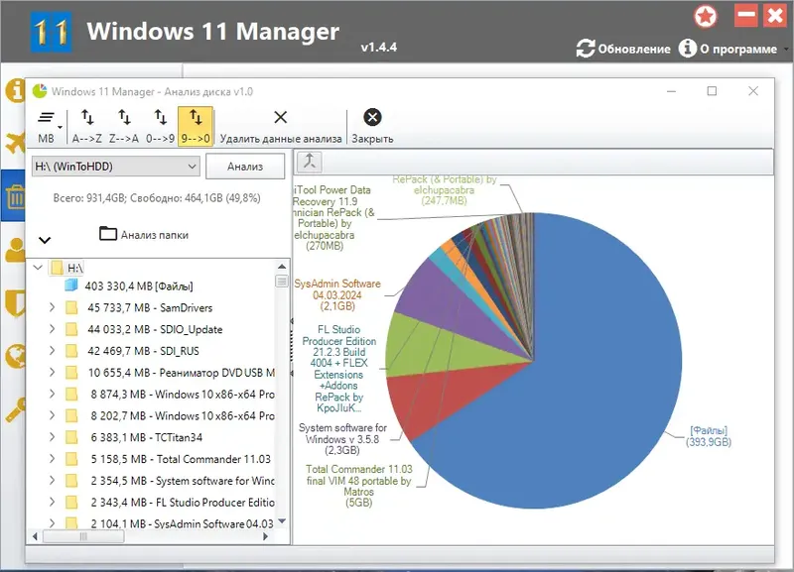Open the H:\ (WinToHDD) drive dropdown

click(x=116, y=167)
